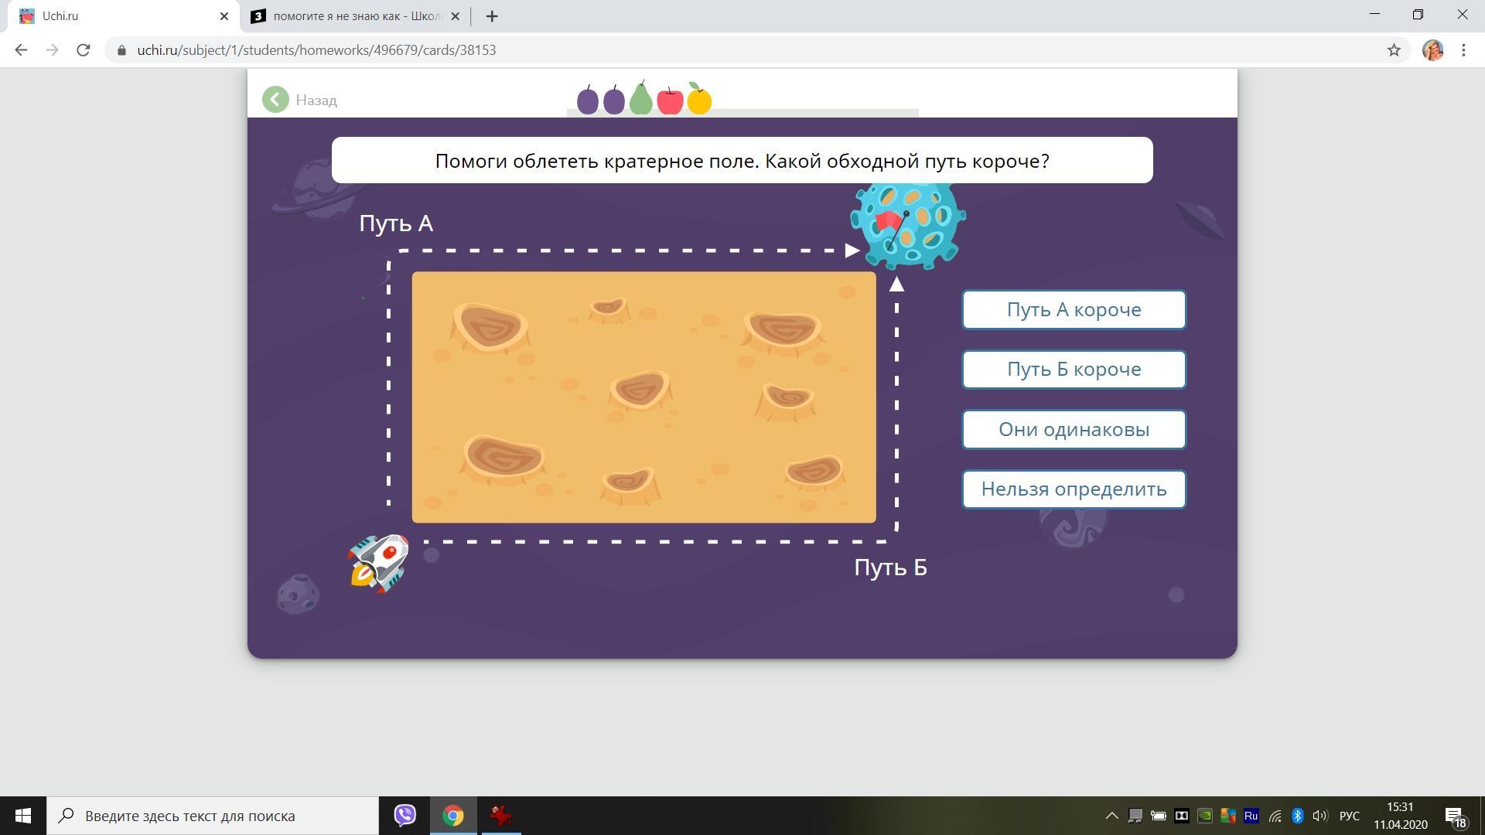Open Viber from the taskbar
This screenshot has width=1485, height=835.
[405, 816]
